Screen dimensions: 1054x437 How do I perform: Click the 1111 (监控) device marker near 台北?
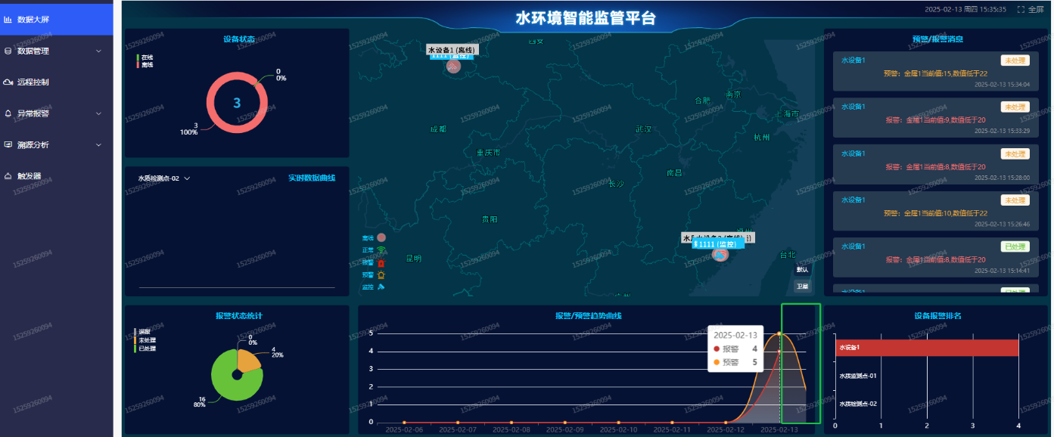tap(720, 255)
